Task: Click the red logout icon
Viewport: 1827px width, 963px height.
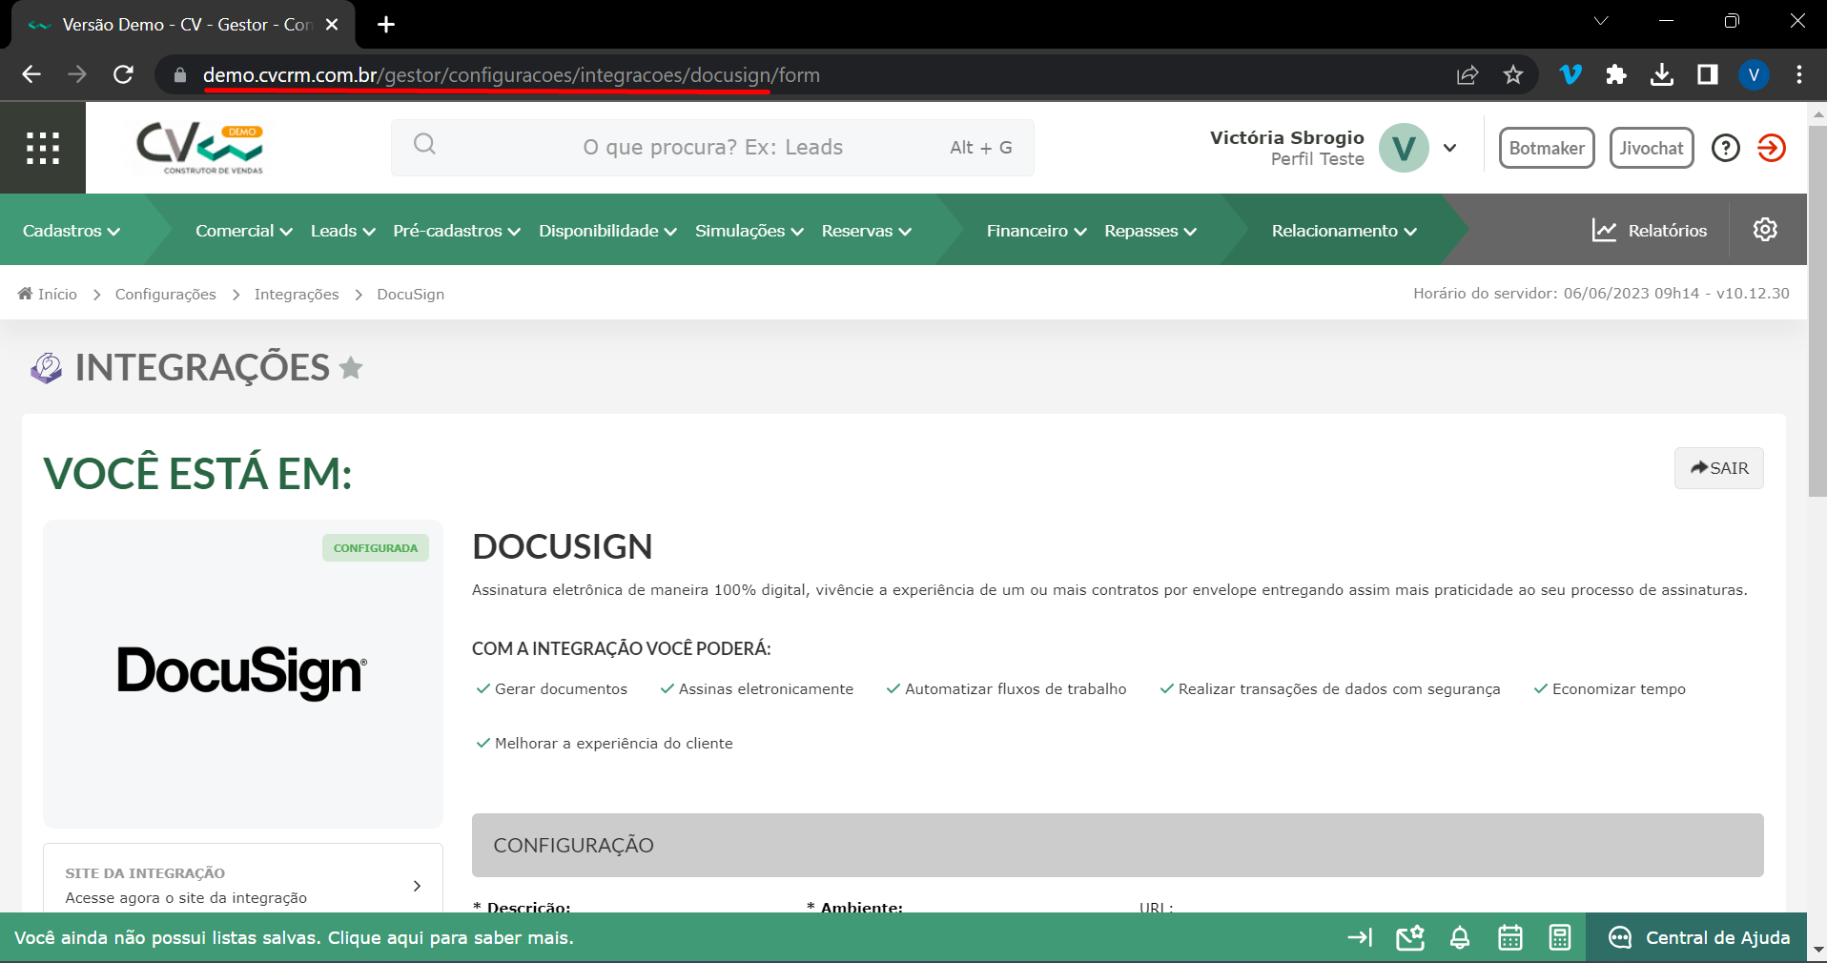Action: [1771, 148]
